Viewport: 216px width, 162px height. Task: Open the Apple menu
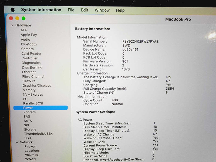13,10
